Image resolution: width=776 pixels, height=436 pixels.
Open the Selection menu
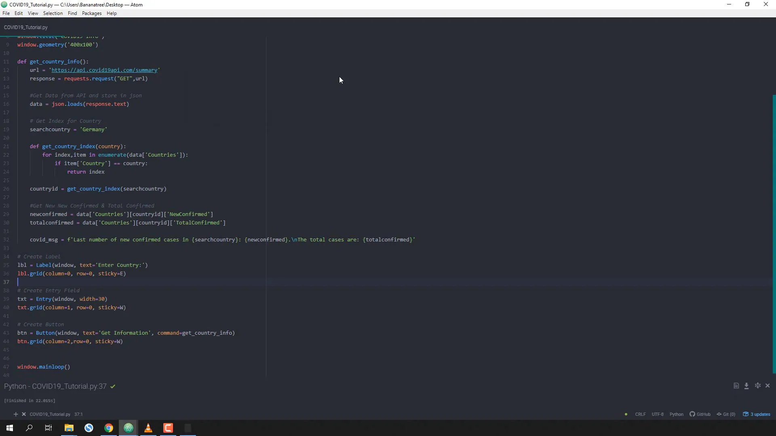[53, 13]
